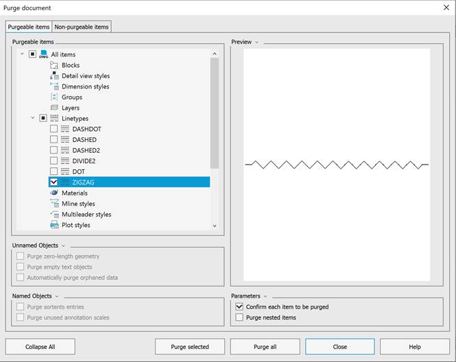Click the Mline styles icon
Image resolution: width=456 pixels, height=362 pixels.
(x=54, y=203)
